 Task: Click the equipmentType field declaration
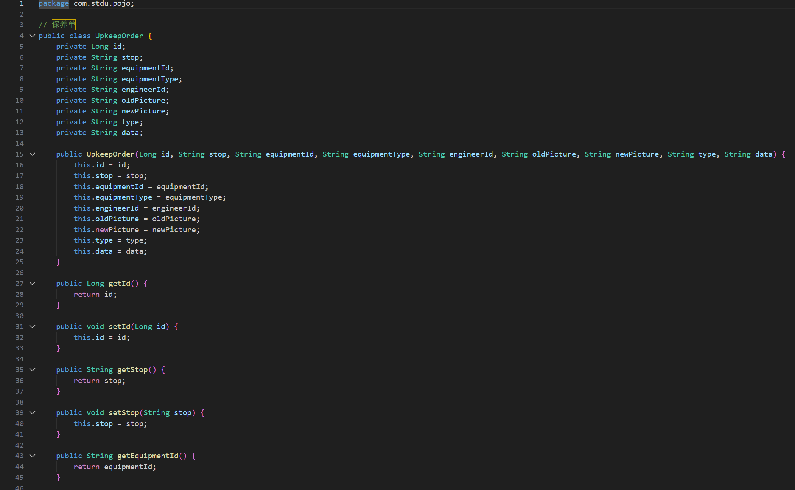149,79
